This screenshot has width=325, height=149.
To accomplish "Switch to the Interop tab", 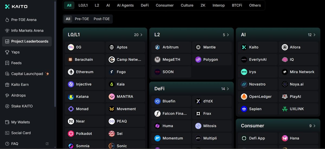I will coord(219,5).
